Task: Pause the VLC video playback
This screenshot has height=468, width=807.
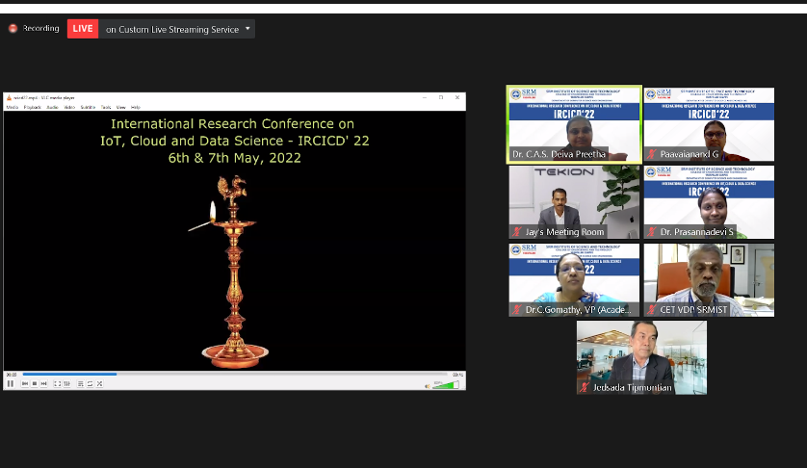Action: 11,383
